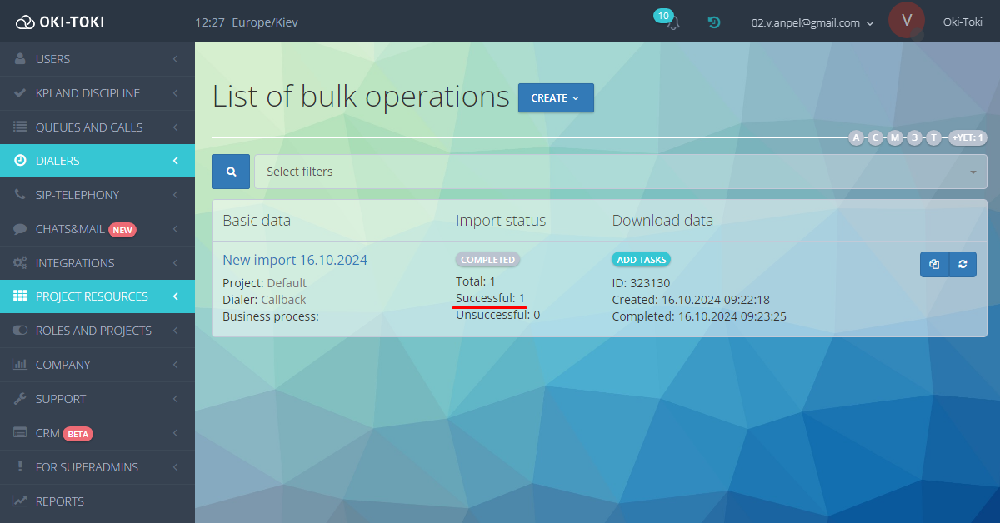Click the ADD TASKS badge
This screenshot has height=523, width=1000.
tap(641, 260)
